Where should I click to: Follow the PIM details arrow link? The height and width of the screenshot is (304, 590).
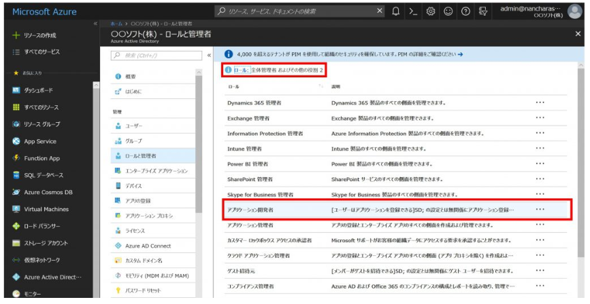click(460, 54)
